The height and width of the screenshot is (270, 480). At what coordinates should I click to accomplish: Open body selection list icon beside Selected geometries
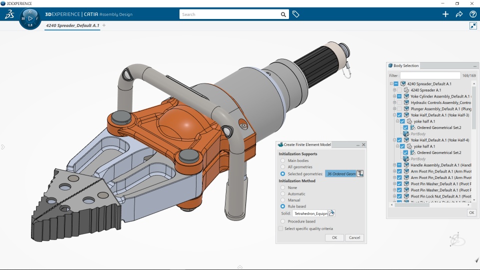point(360,173)
